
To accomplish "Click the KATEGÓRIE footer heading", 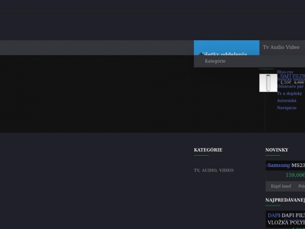I will coord(208,150).
